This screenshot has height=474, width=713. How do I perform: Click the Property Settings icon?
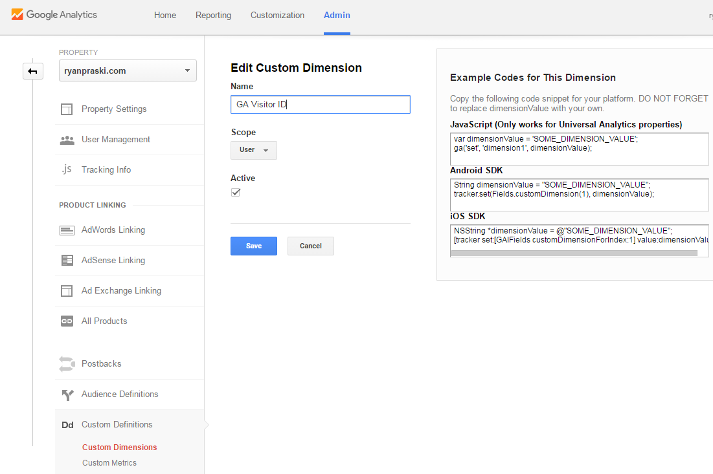point(67,109)
